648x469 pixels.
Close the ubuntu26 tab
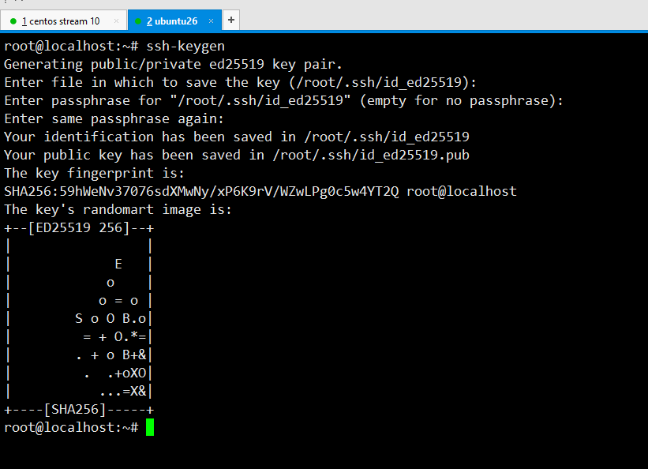tap(212, 21)
